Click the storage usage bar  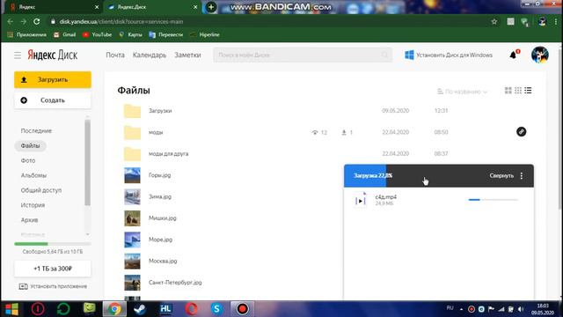[x=53, y=244]
